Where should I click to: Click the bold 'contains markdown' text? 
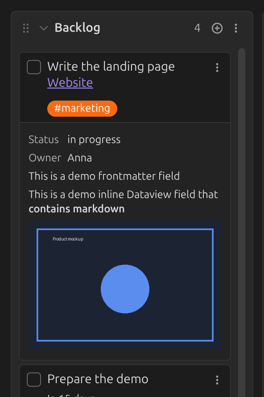(x=77, y=209)
